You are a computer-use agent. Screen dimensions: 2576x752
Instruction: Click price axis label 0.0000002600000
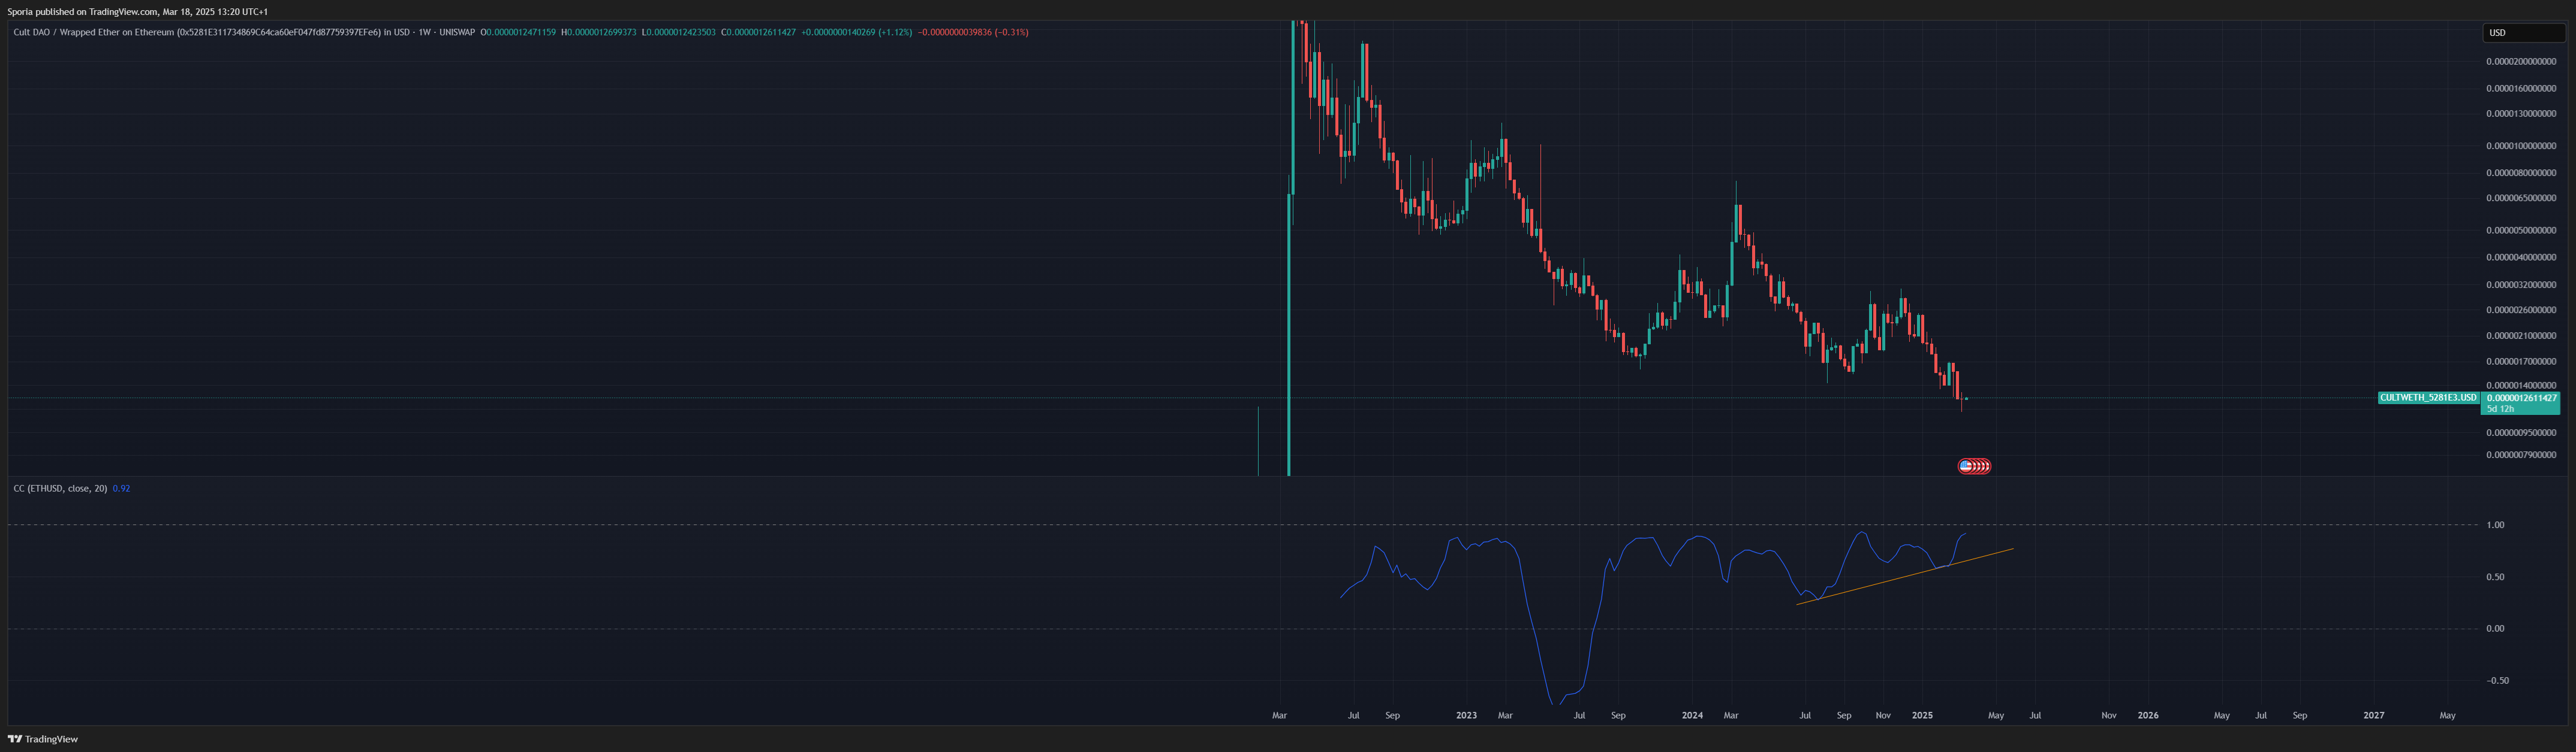[x=2521, y=310]
